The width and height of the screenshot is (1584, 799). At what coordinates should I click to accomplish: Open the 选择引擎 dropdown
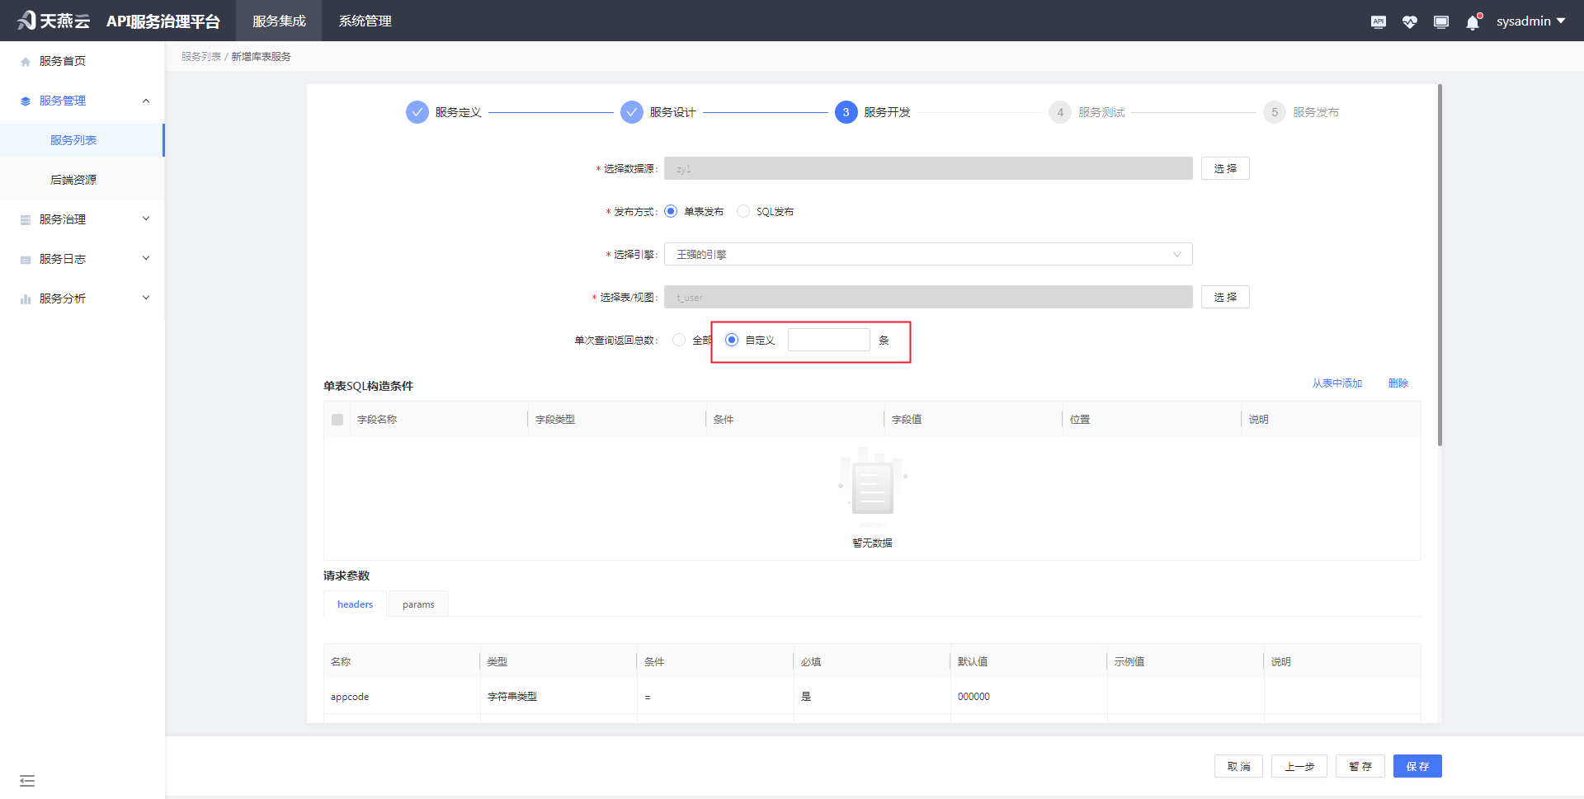point(927,254)
